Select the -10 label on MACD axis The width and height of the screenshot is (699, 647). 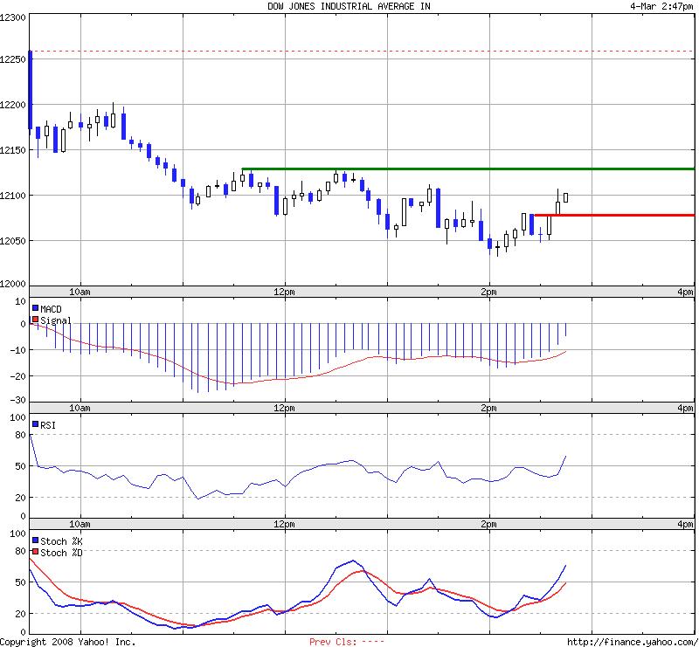coord(17,350)
